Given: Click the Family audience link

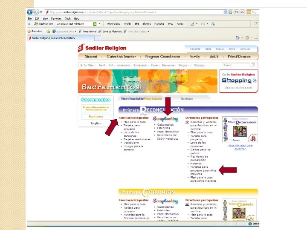Looking at the screenshot, I should 194,57.
